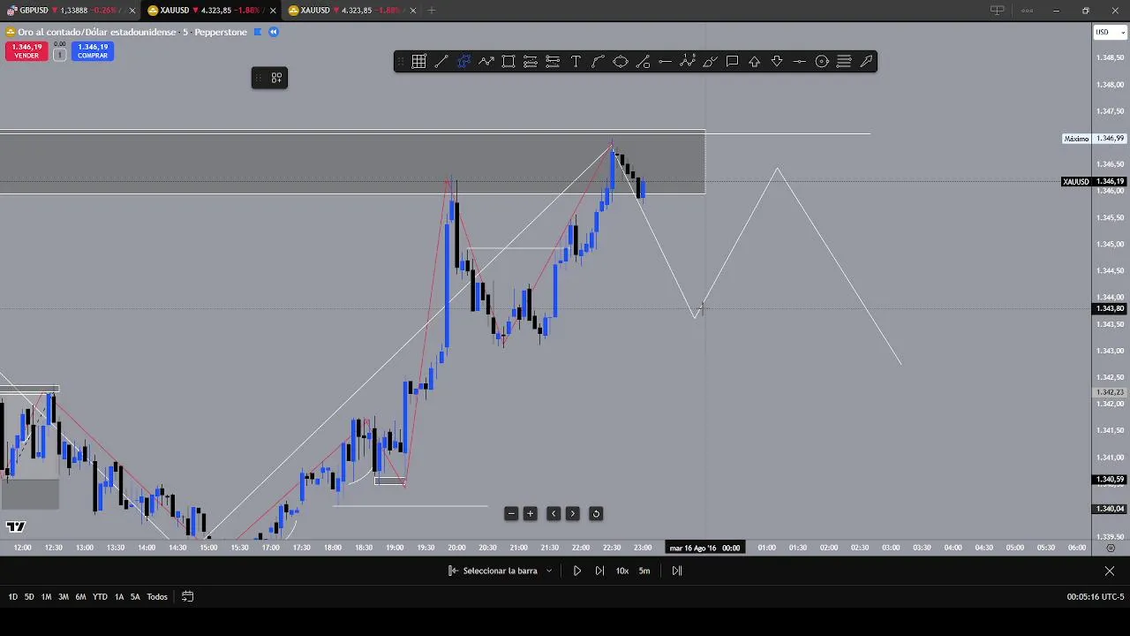1130x636 pixels.
Task: Select the short position tool
Action: point(553,61)
